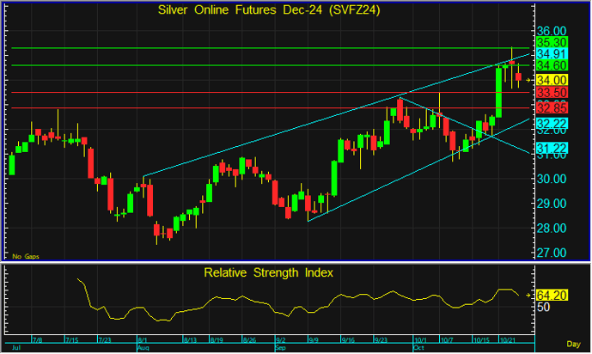The width and height of the screenshot is (592, 354).
Task: Click the last price arrow marker beside 34.00
Action: point(530,79)
